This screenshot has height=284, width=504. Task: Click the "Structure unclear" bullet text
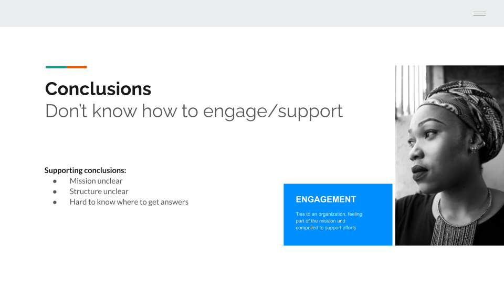99,191
